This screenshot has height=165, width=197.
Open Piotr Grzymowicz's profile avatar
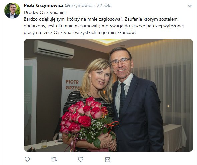[12, 11]
